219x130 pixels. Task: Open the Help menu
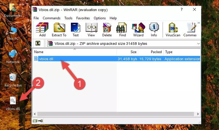113,18
